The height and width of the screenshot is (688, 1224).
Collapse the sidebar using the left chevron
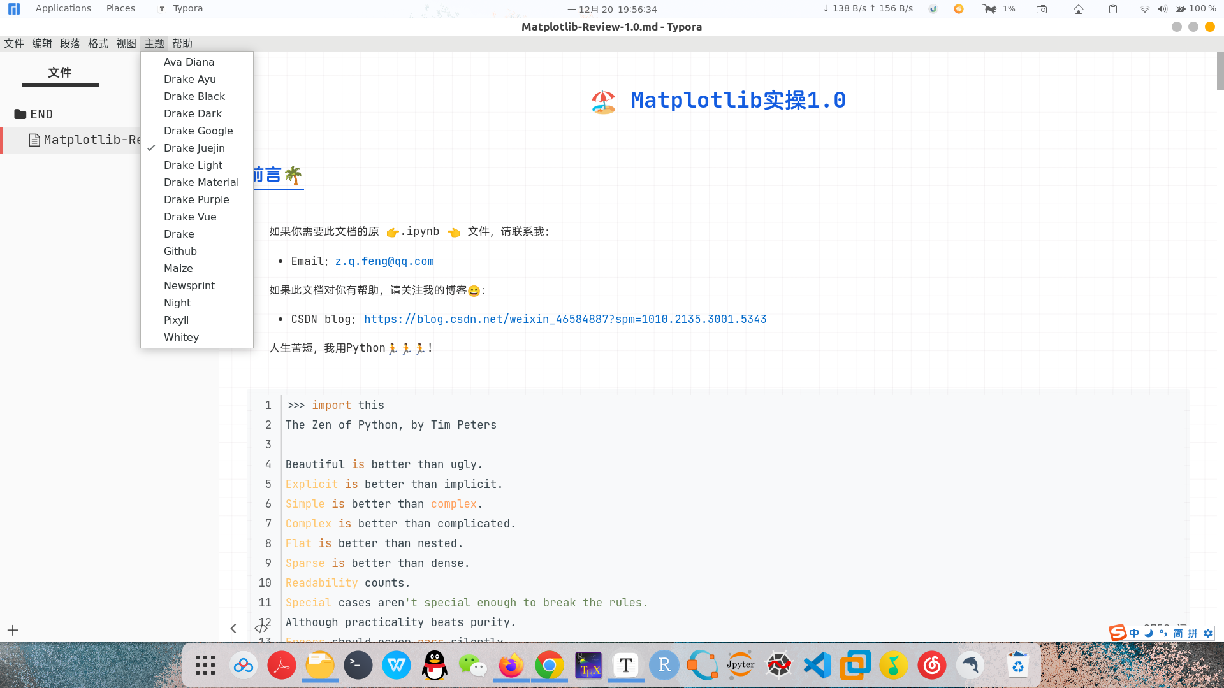233,628
